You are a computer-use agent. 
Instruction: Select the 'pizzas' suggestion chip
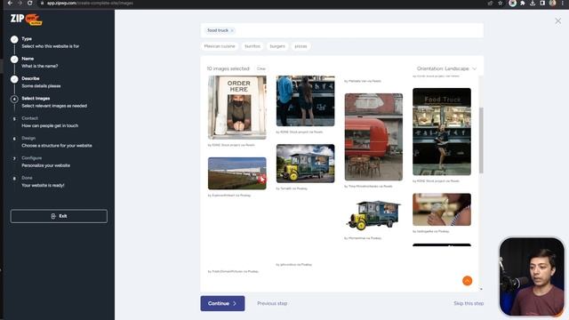[301, 46]
